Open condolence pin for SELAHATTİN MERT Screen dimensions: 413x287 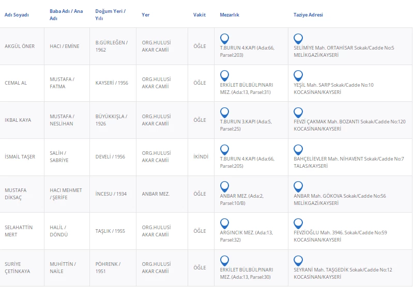pyautogui.click(x=298, y=223)
